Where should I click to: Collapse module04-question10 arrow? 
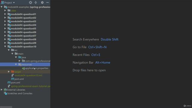pos(5,46)
